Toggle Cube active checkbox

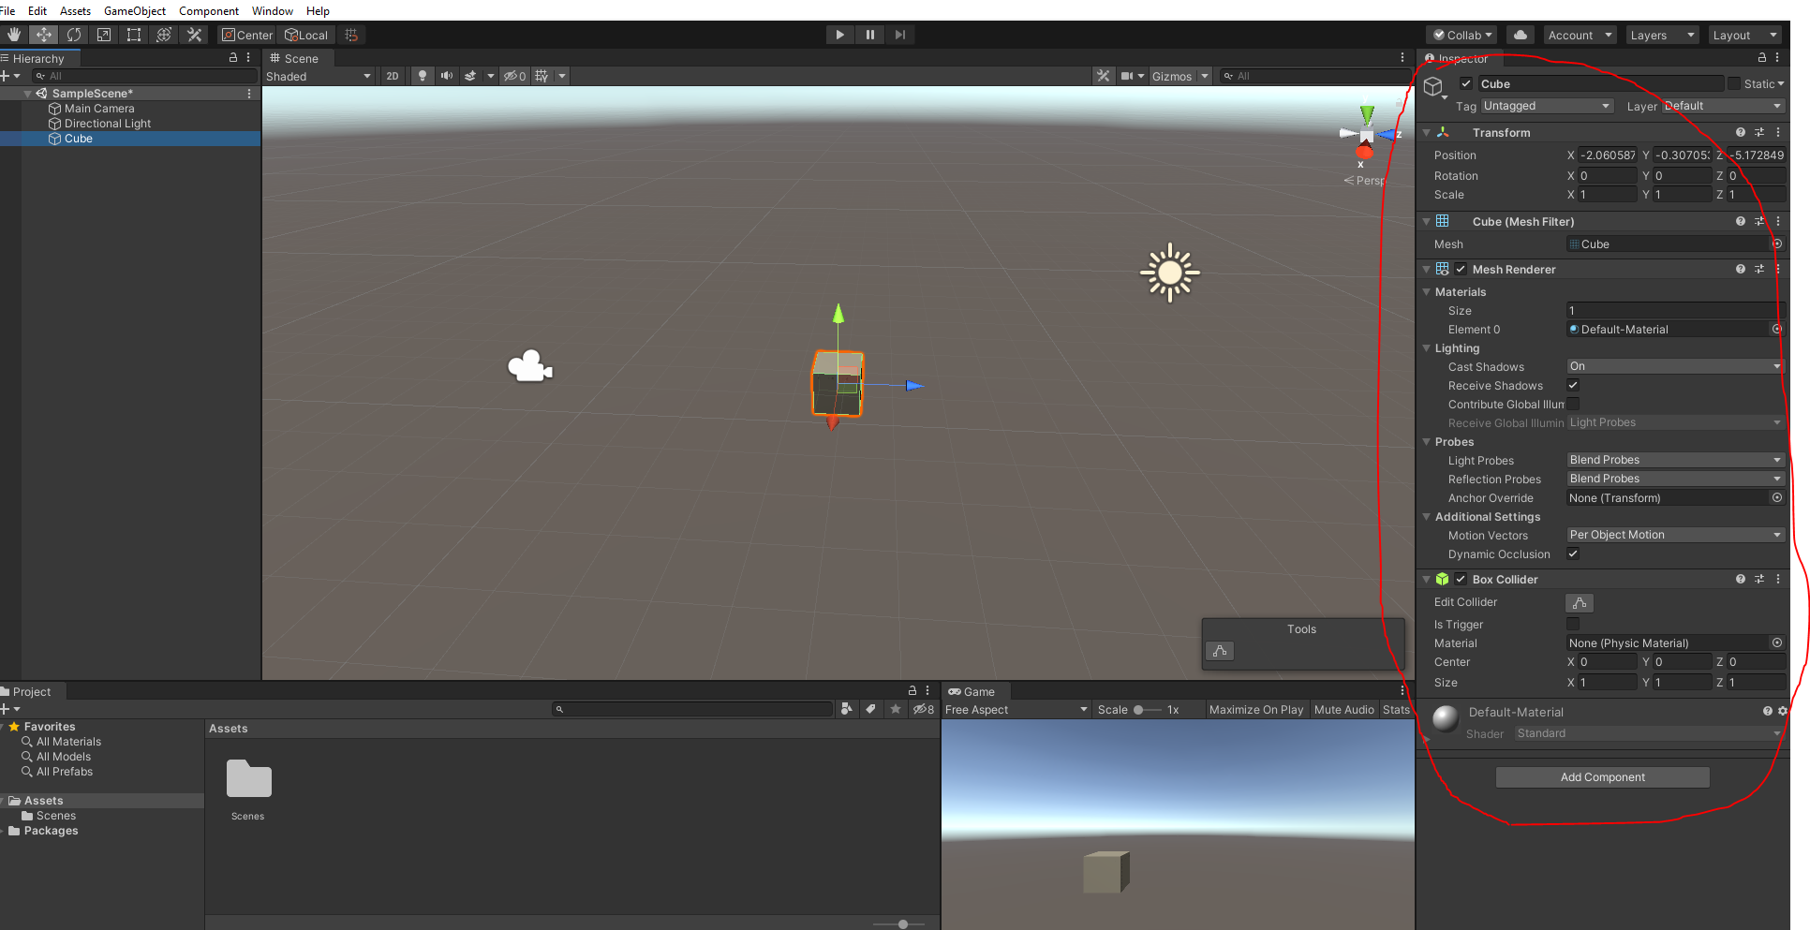pyautogui.click(x=1466, y=83)
